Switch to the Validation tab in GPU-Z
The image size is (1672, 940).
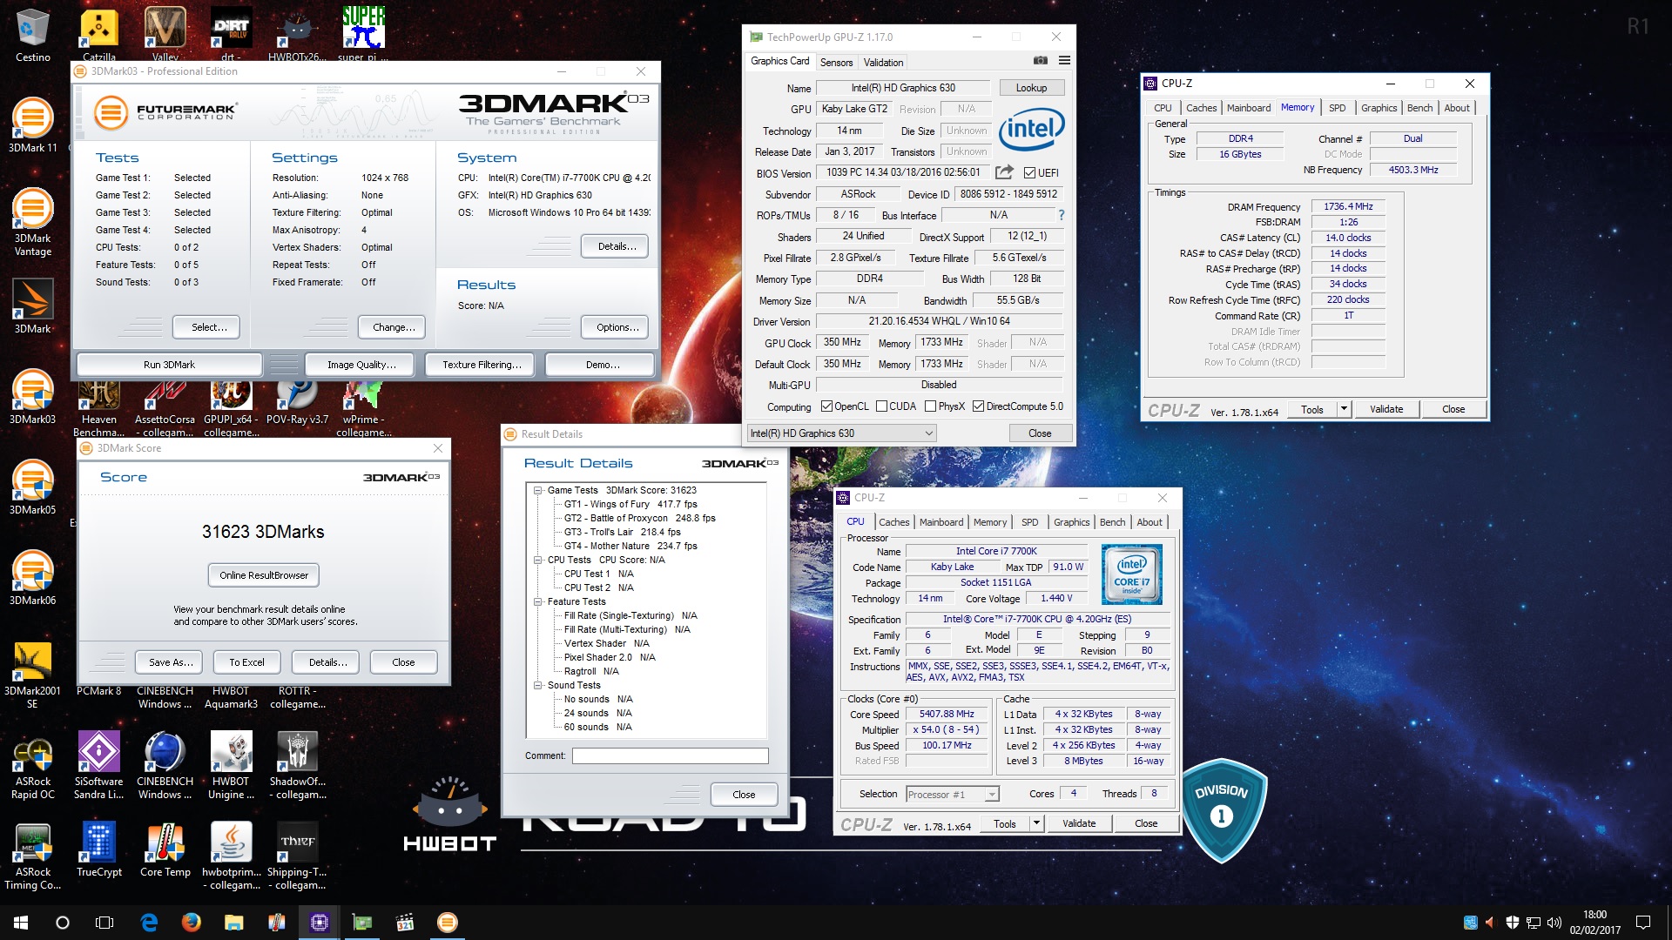point(883,63)
